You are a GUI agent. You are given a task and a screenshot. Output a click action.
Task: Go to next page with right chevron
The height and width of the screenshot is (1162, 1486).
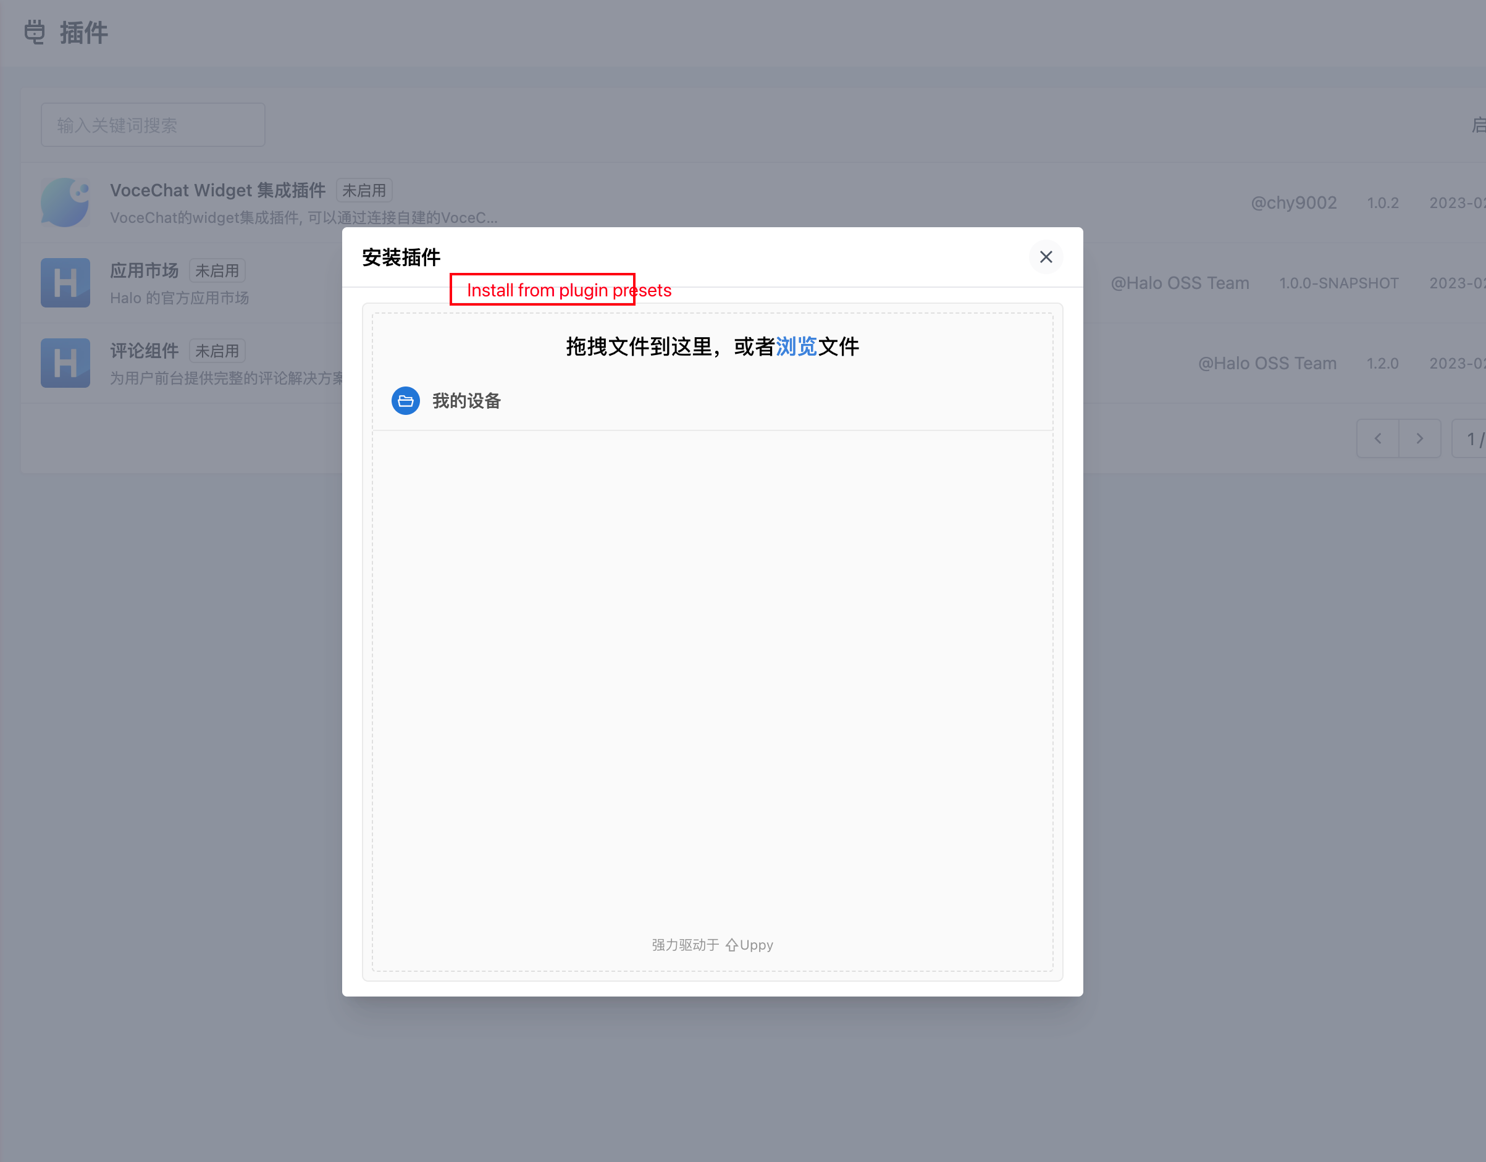(1420, 438)
